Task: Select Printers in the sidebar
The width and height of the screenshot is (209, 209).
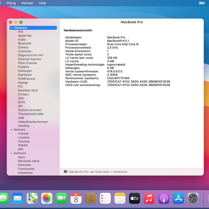Action: click(x=23, y=94)
